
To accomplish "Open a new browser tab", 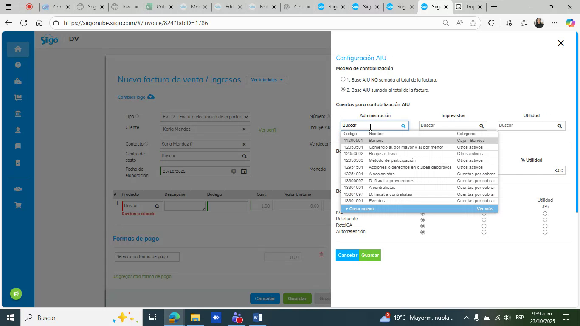I will coord(494,7).
